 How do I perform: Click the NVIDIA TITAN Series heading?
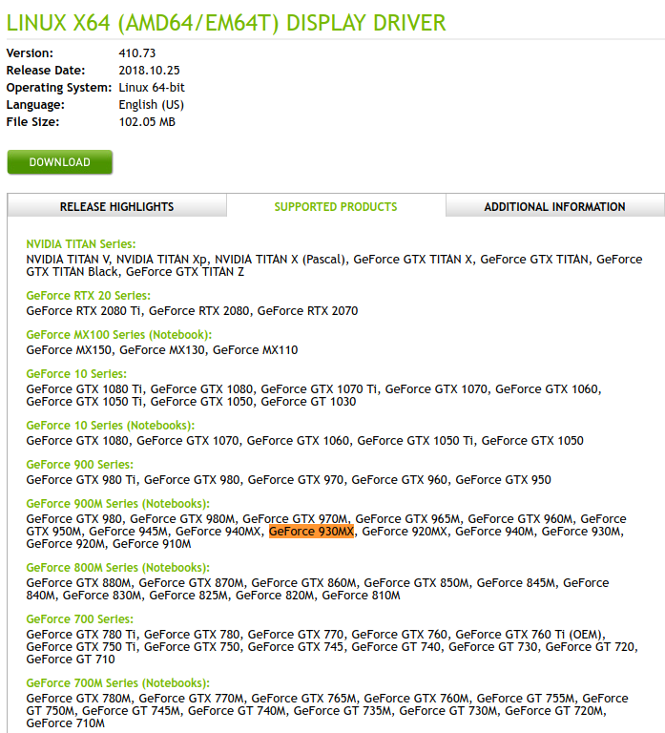(x=81, y=244)
